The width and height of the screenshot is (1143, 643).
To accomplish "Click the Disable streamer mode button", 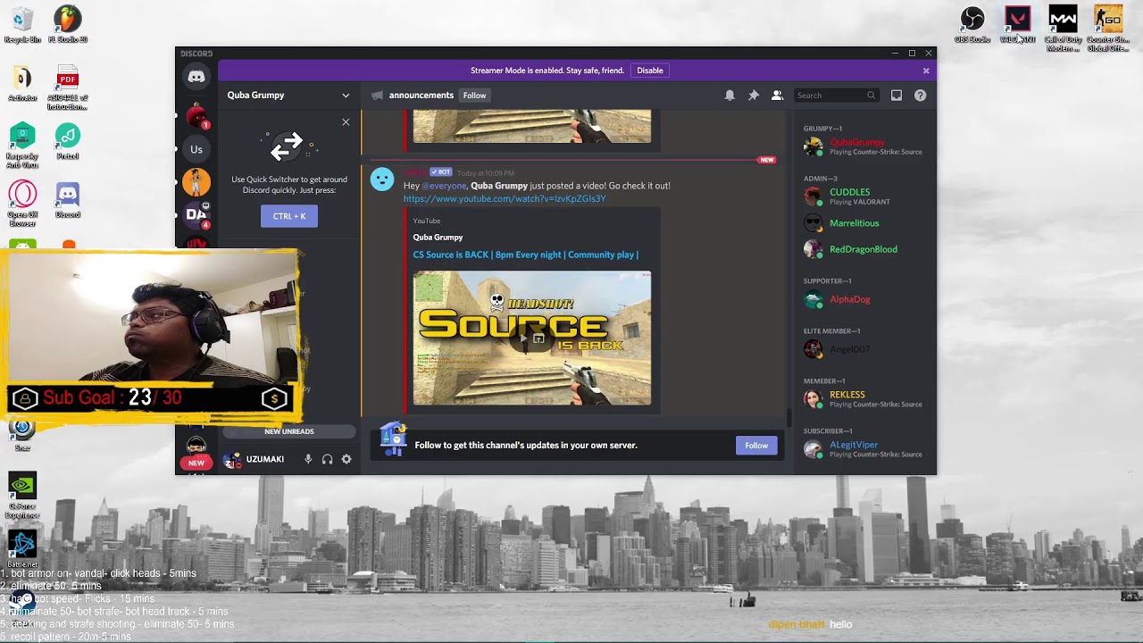I will [x=650, y=71].
